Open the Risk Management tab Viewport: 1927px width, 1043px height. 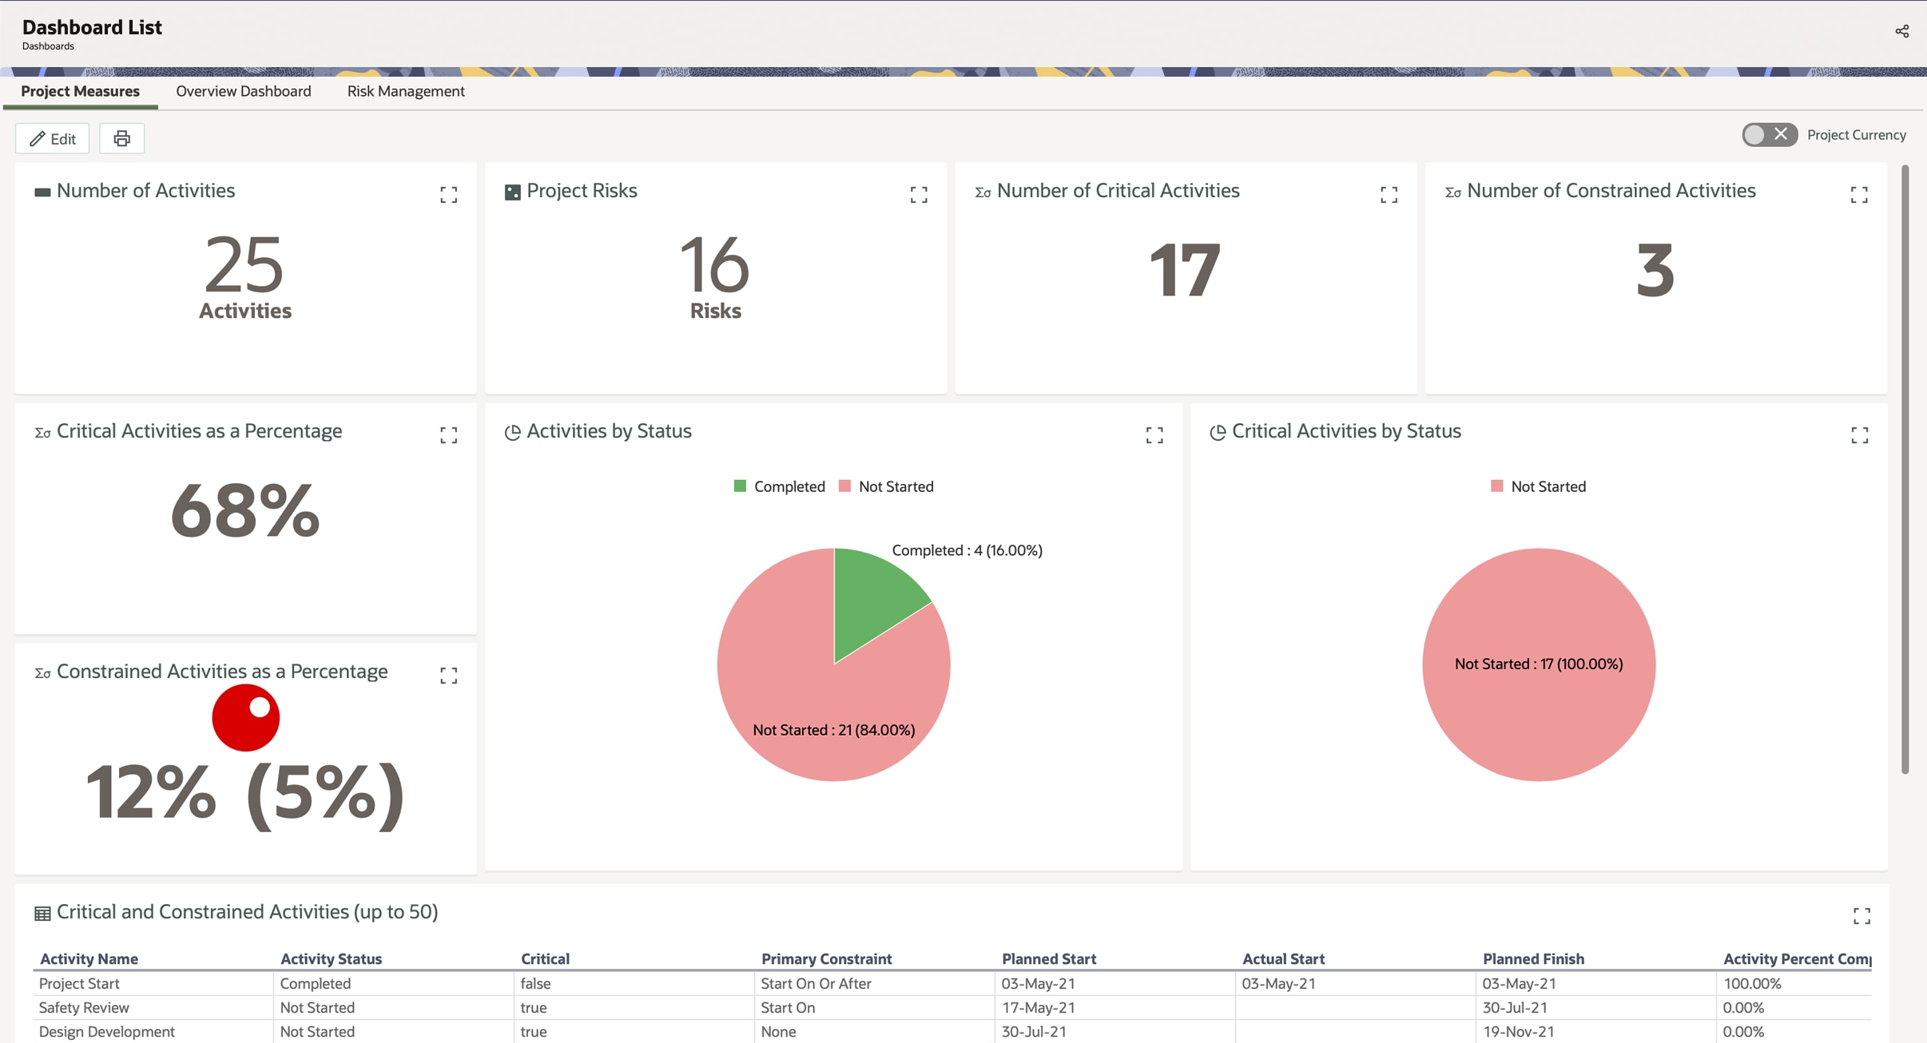point(405,91)
